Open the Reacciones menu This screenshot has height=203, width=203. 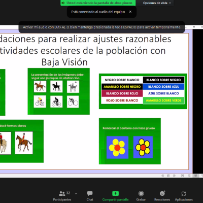point(162,196)
